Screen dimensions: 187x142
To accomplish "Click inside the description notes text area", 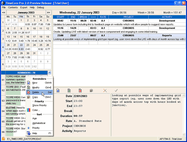I will [147, 115].
